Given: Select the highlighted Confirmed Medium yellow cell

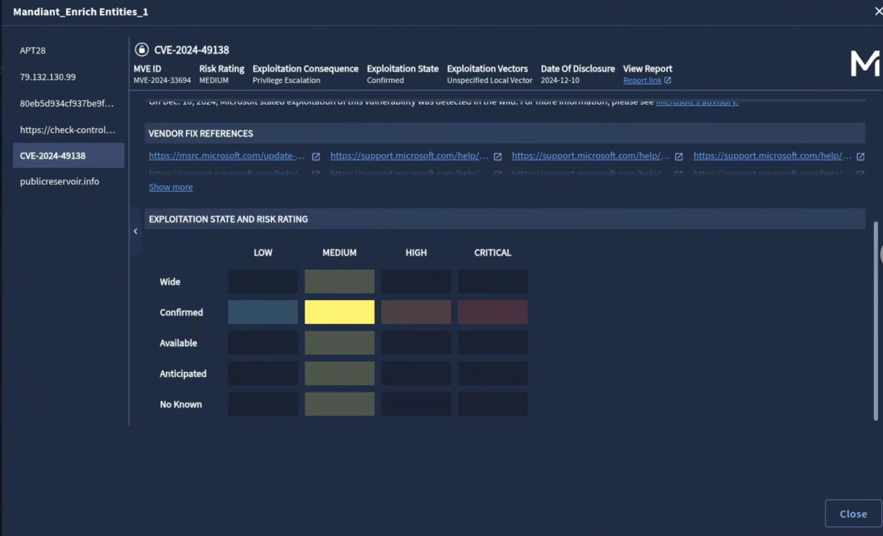Looking at the screenshot, I should (x=339, y=312).
